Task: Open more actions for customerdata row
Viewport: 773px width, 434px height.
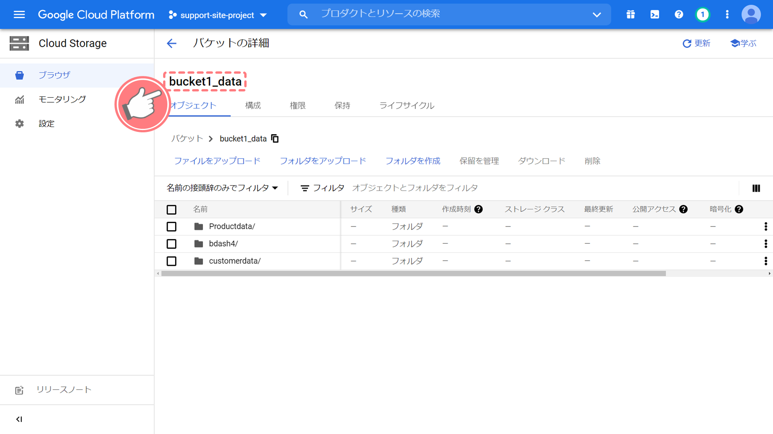Action: (x=766, y=261)
